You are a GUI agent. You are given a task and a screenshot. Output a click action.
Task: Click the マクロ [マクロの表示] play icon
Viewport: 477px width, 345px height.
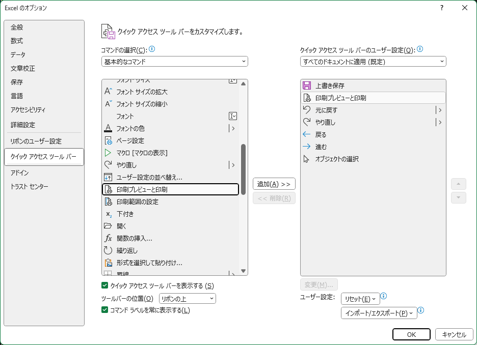(x=108, y=153)
